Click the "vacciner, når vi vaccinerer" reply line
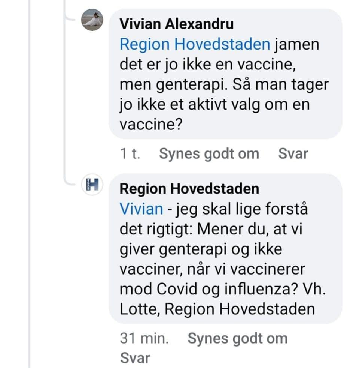Screen dimensions: 347x368 (x=213, y=269)
